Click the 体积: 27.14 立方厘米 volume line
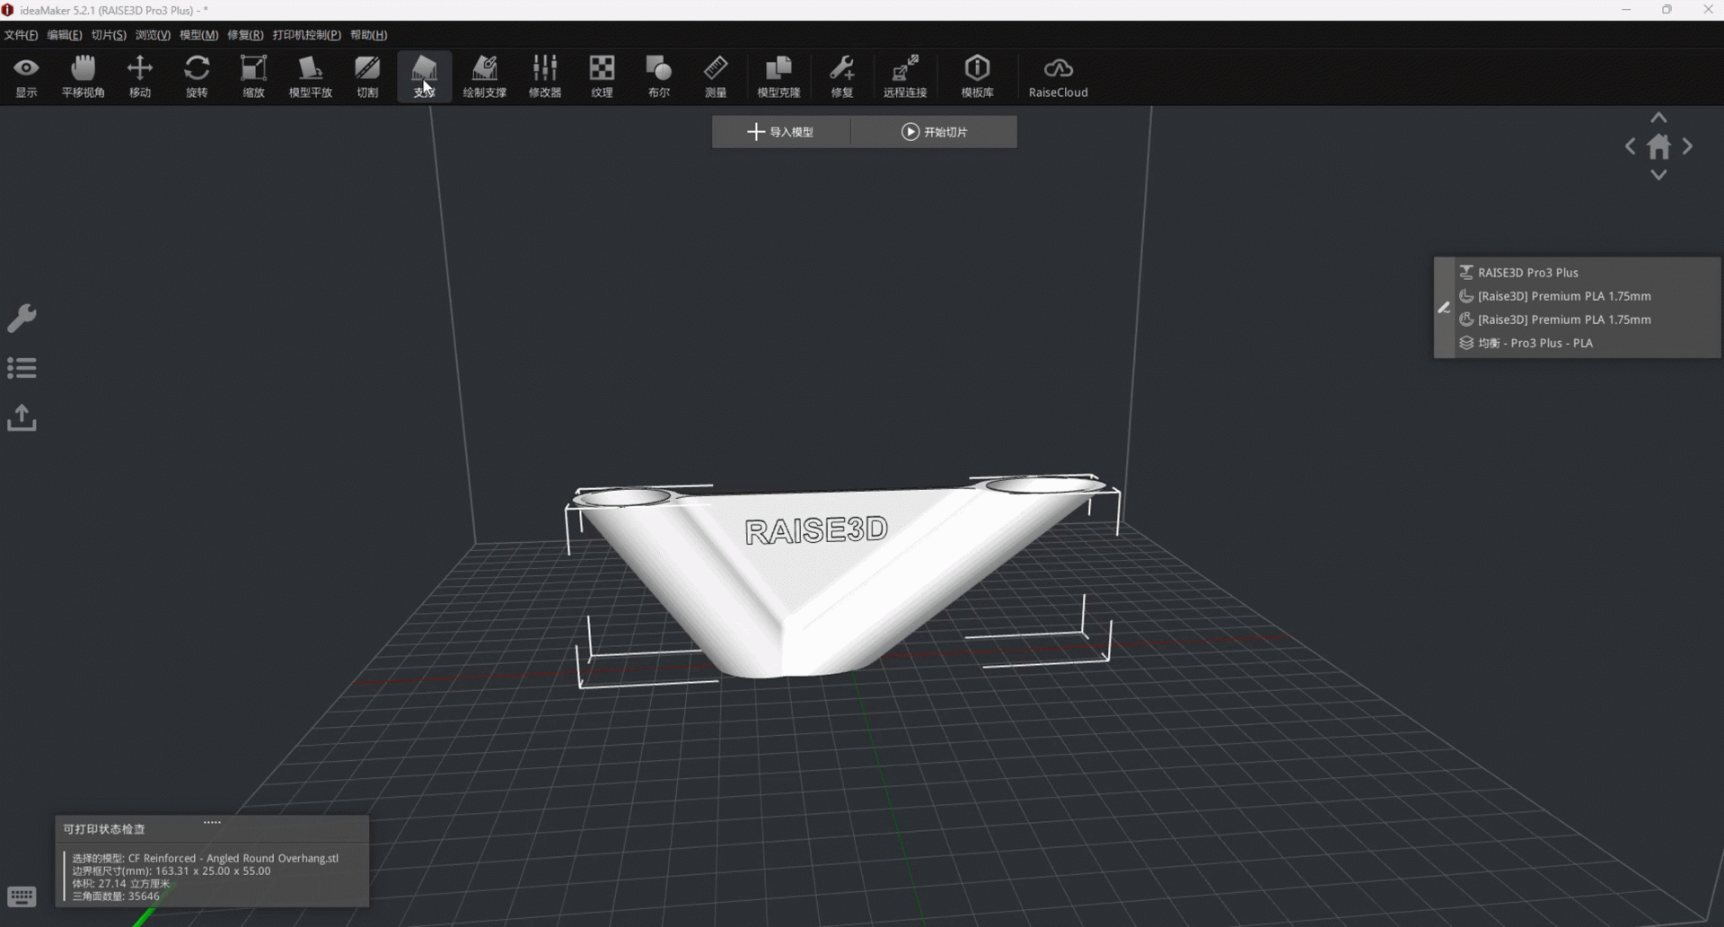The height and width of the screenshot is (927, 1724). [120, 883]
